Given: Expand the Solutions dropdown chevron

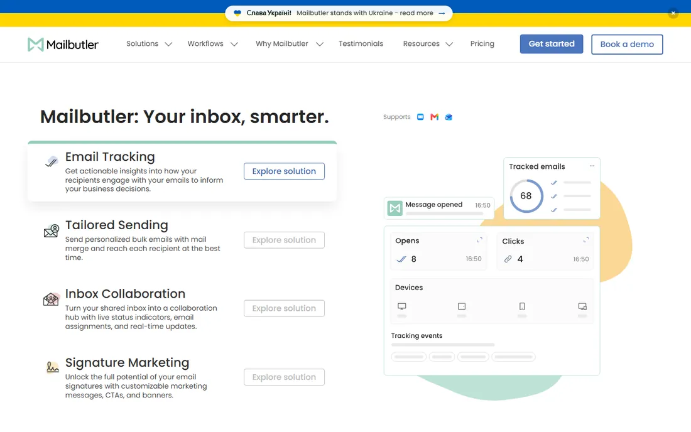Looking at the screenshot, I should point(168,44).
